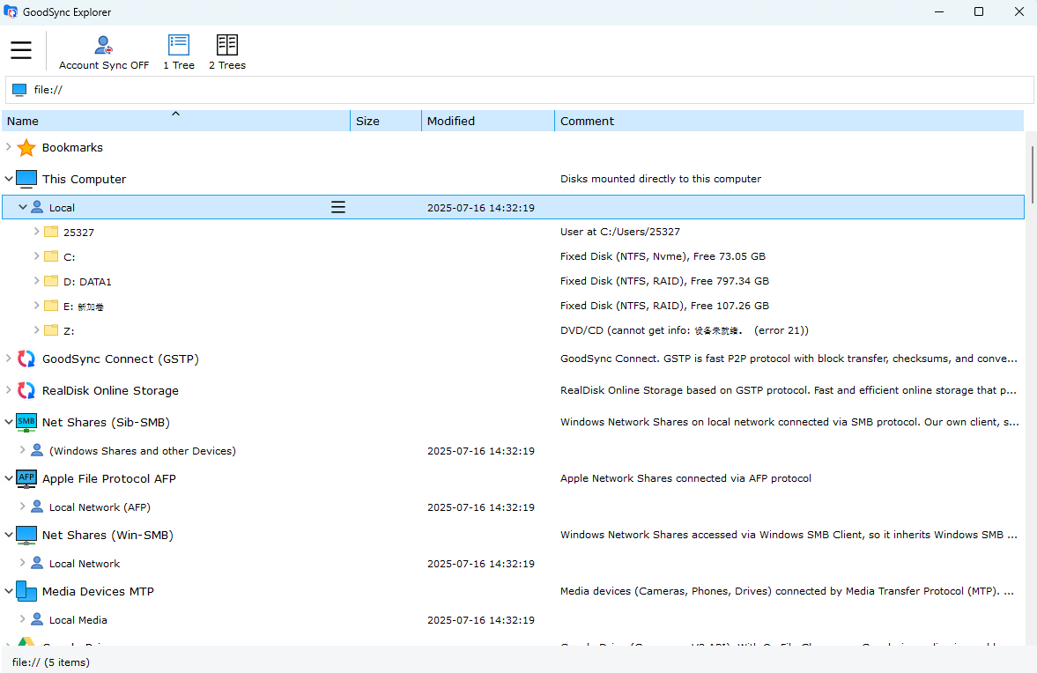Collapse the This Computer node
Image resolution: width=1037 pixels, height=673 pixels.
(x=9, y=179)
